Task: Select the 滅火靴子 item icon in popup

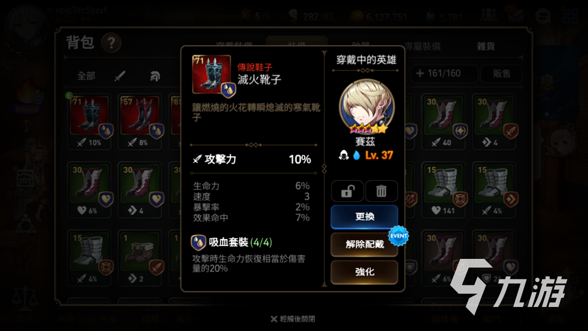Action: 212,74
